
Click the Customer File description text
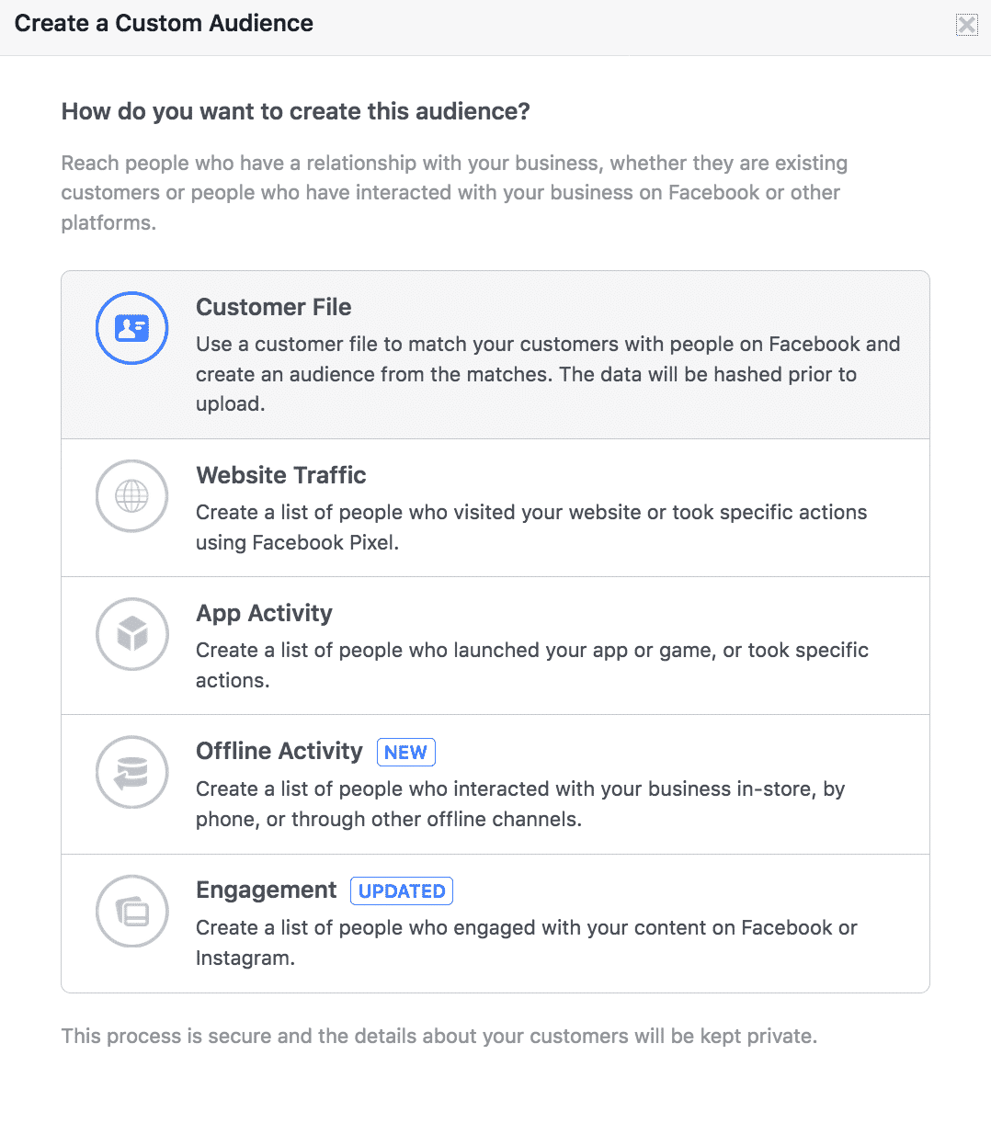coord(548,374)
